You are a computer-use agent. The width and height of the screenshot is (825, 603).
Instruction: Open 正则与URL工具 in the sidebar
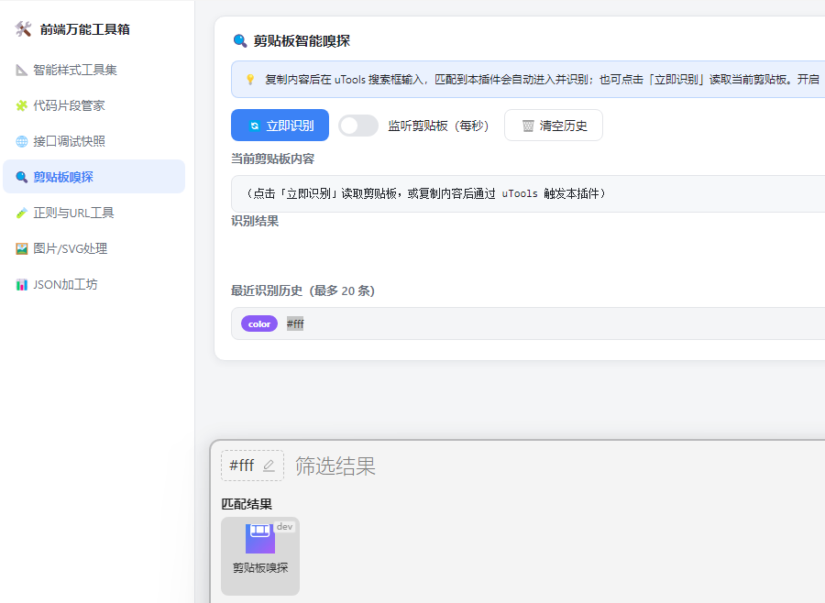(x=93, y=214)
